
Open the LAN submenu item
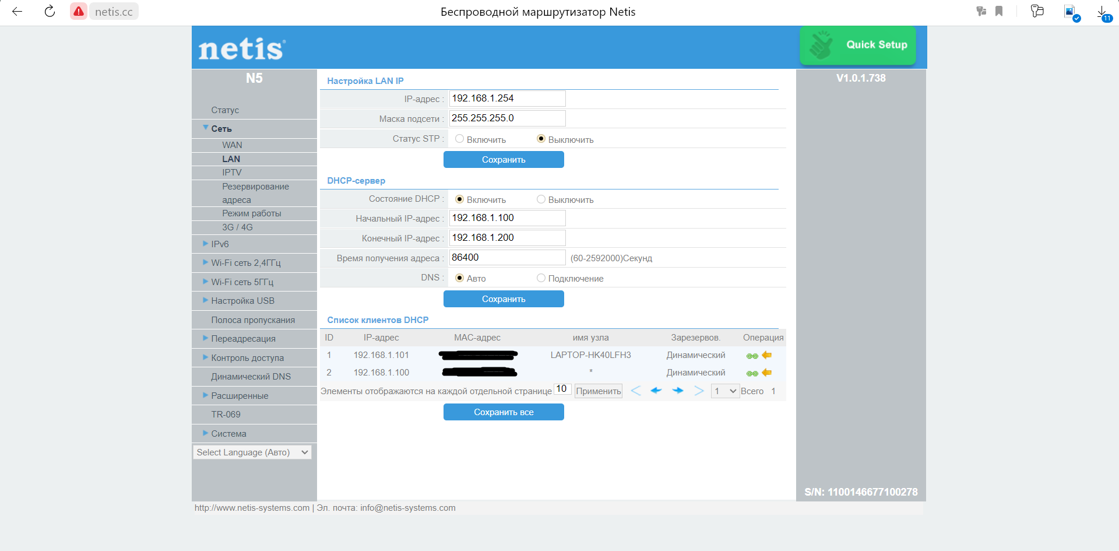click(x=231, y=159)
